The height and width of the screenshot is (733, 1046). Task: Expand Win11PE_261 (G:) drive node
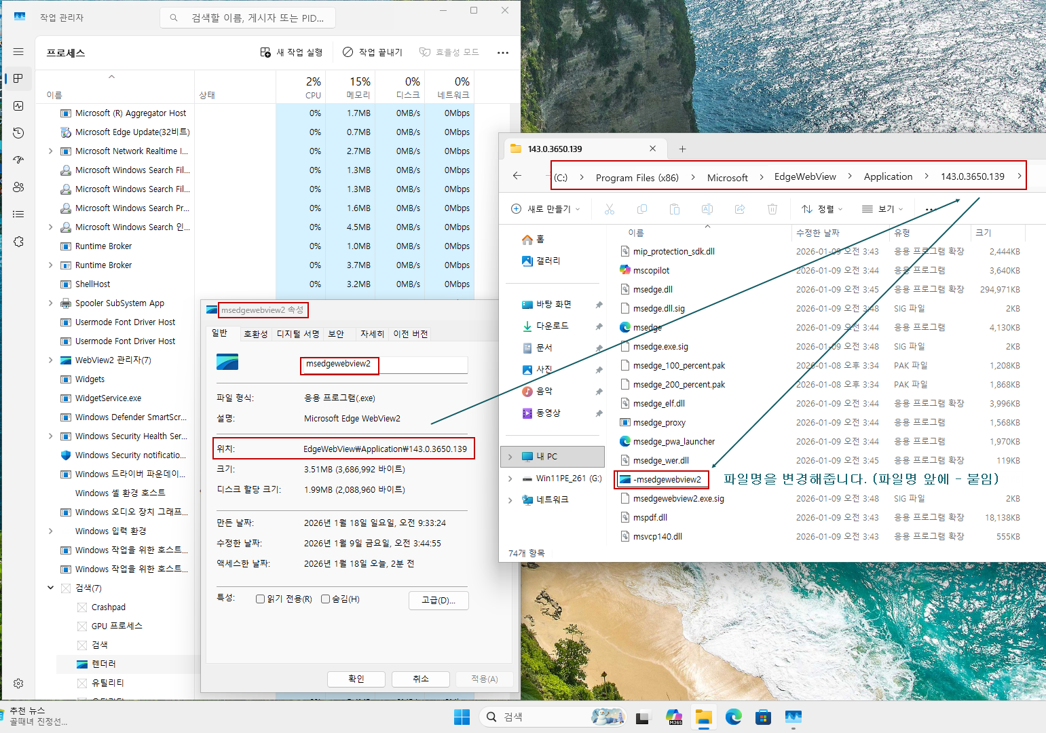point(510,478)
